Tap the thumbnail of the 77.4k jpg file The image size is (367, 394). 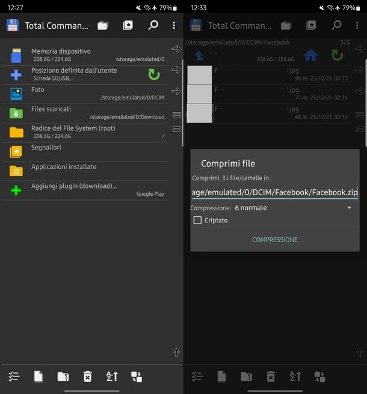[x=199, y=94]
